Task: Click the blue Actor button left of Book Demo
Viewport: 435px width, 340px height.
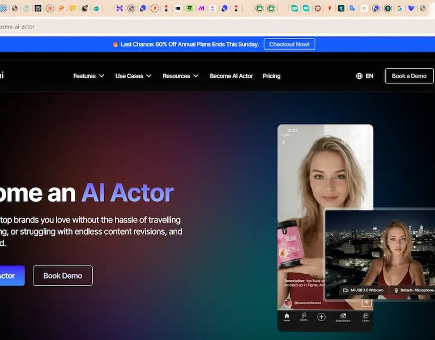Action: click(x=11, y=275)
